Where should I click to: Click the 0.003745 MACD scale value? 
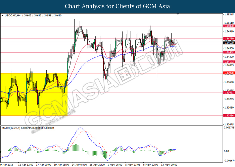tap(229, 128)
